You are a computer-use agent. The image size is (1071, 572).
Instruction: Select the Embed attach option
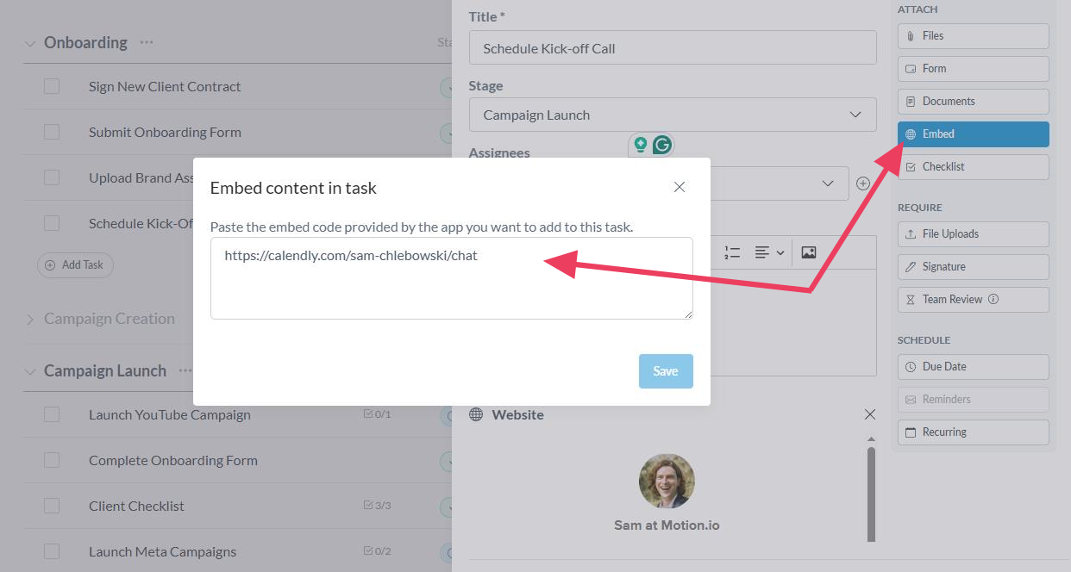click(973, 134)
